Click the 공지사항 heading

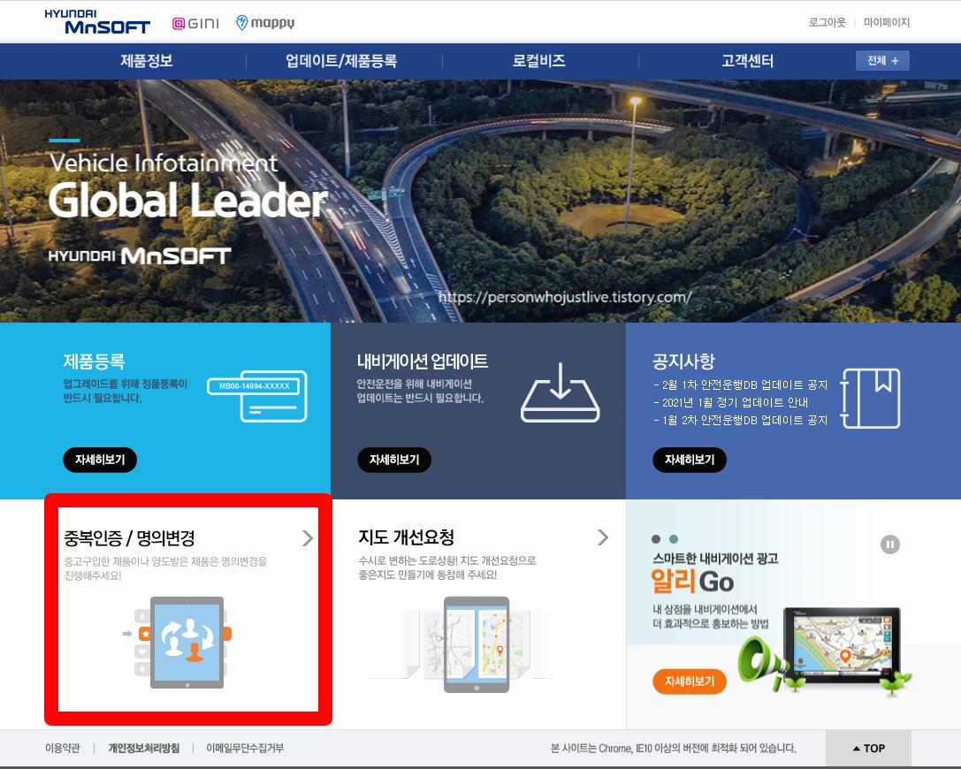pyautogui.click(x=684, y=361)
